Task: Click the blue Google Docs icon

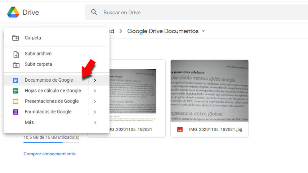Action: pyautogui.click(x=15, y=80)
